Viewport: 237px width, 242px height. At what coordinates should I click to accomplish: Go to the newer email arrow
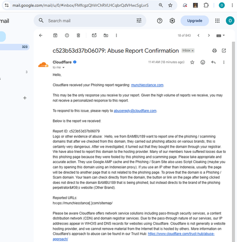click(198, 35)
